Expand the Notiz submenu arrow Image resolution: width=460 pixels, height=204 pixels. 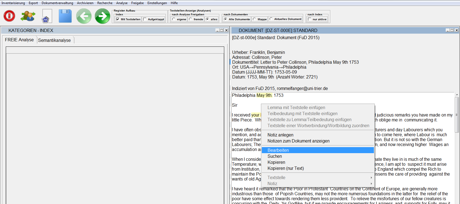[371, 184]
